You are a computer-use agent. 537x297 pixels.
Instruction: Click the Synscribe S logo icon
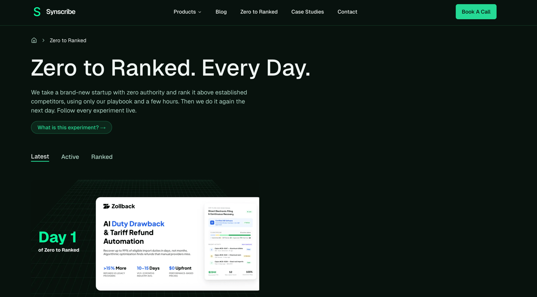point(37,12)
